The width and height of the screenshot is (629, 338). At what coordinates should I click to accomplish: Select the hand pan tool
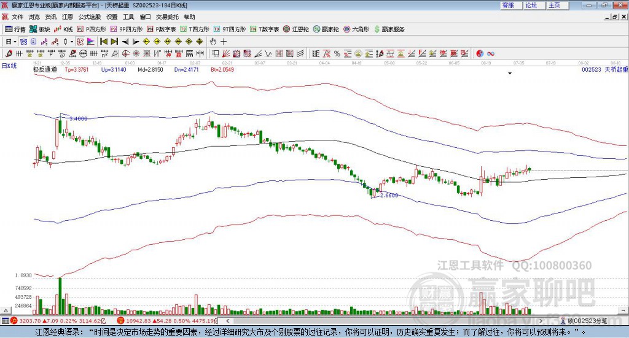[x=213, y=42]
